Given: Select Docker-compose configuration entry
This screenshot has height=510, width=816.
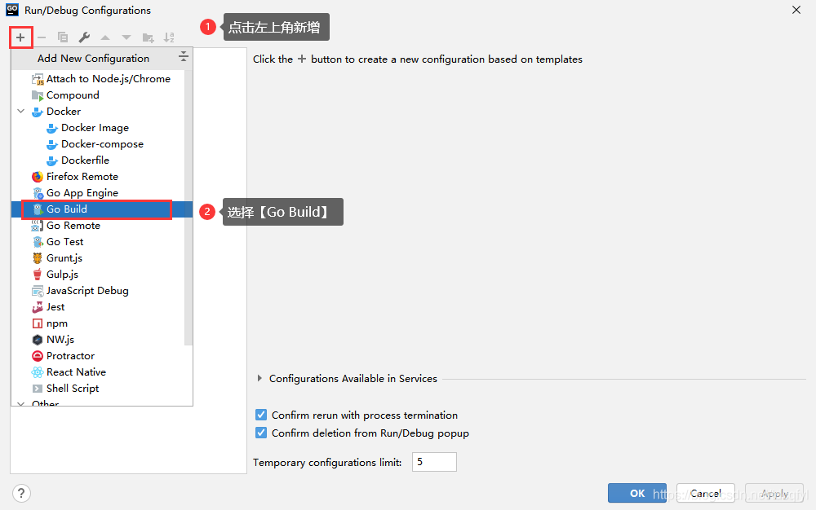Looking at the screenshot, I should coord(102,144).
